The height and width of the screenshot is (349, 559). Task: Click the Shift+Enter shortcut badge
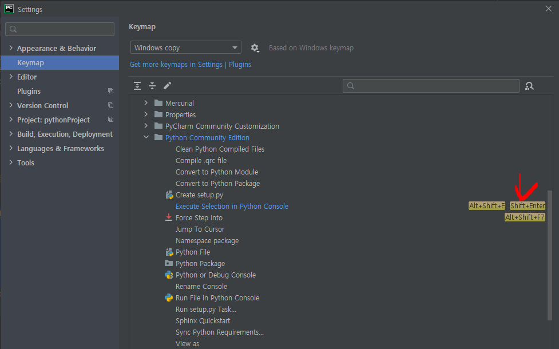tap(528, 206)
